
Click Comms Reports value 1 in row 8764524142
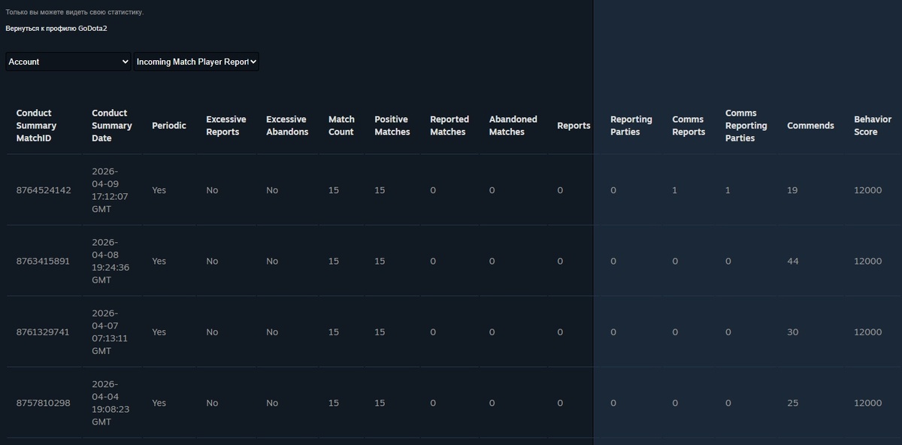pos(674,190)
